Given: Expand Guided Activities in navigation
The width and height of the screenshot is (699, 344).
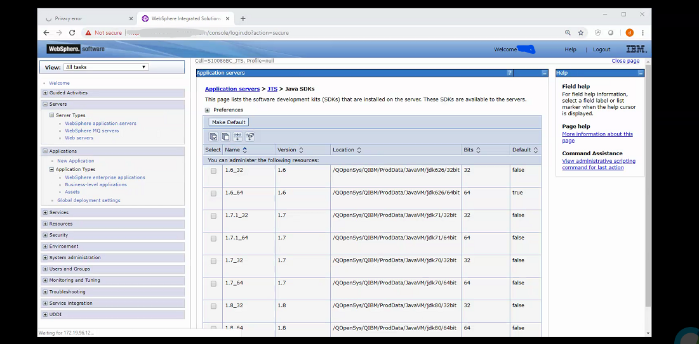Looking at the screenshot, I should point(45,93).
